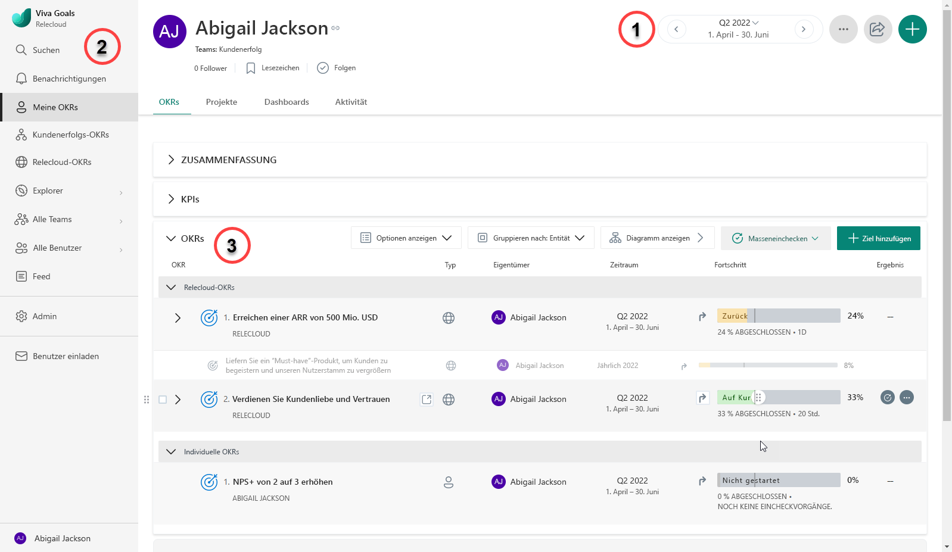Switch to the Dashboards tab
The width and height of the screenshot is (952, 552).
[287, 102]
